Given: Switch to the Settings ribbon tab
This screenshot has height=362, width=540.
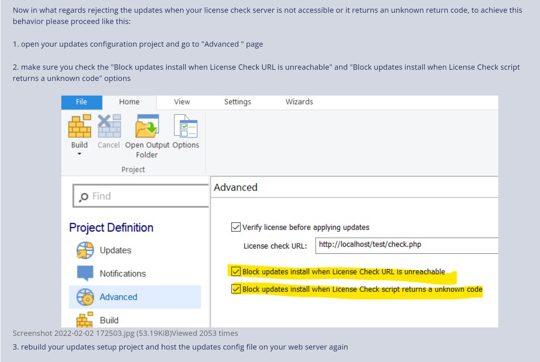Looking at the screenshot, I should click(x=237, y=102).
